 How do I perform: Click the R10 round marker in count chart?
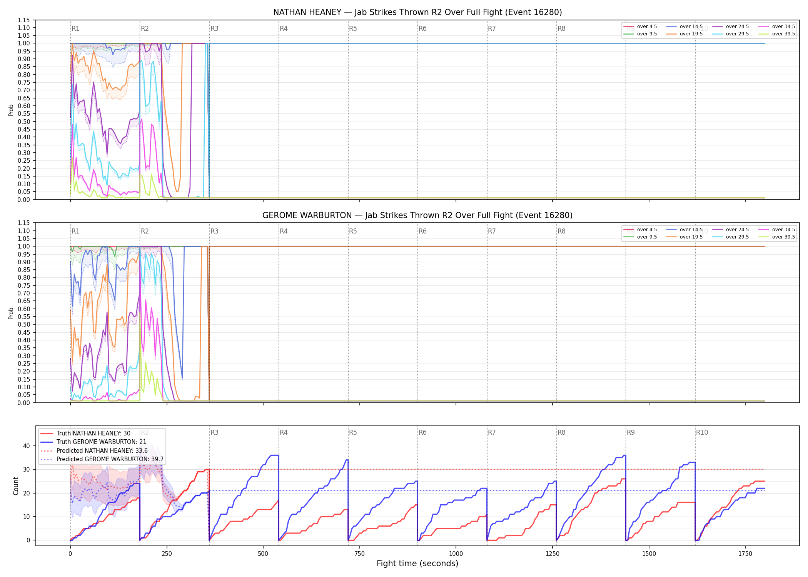[702, 432]
